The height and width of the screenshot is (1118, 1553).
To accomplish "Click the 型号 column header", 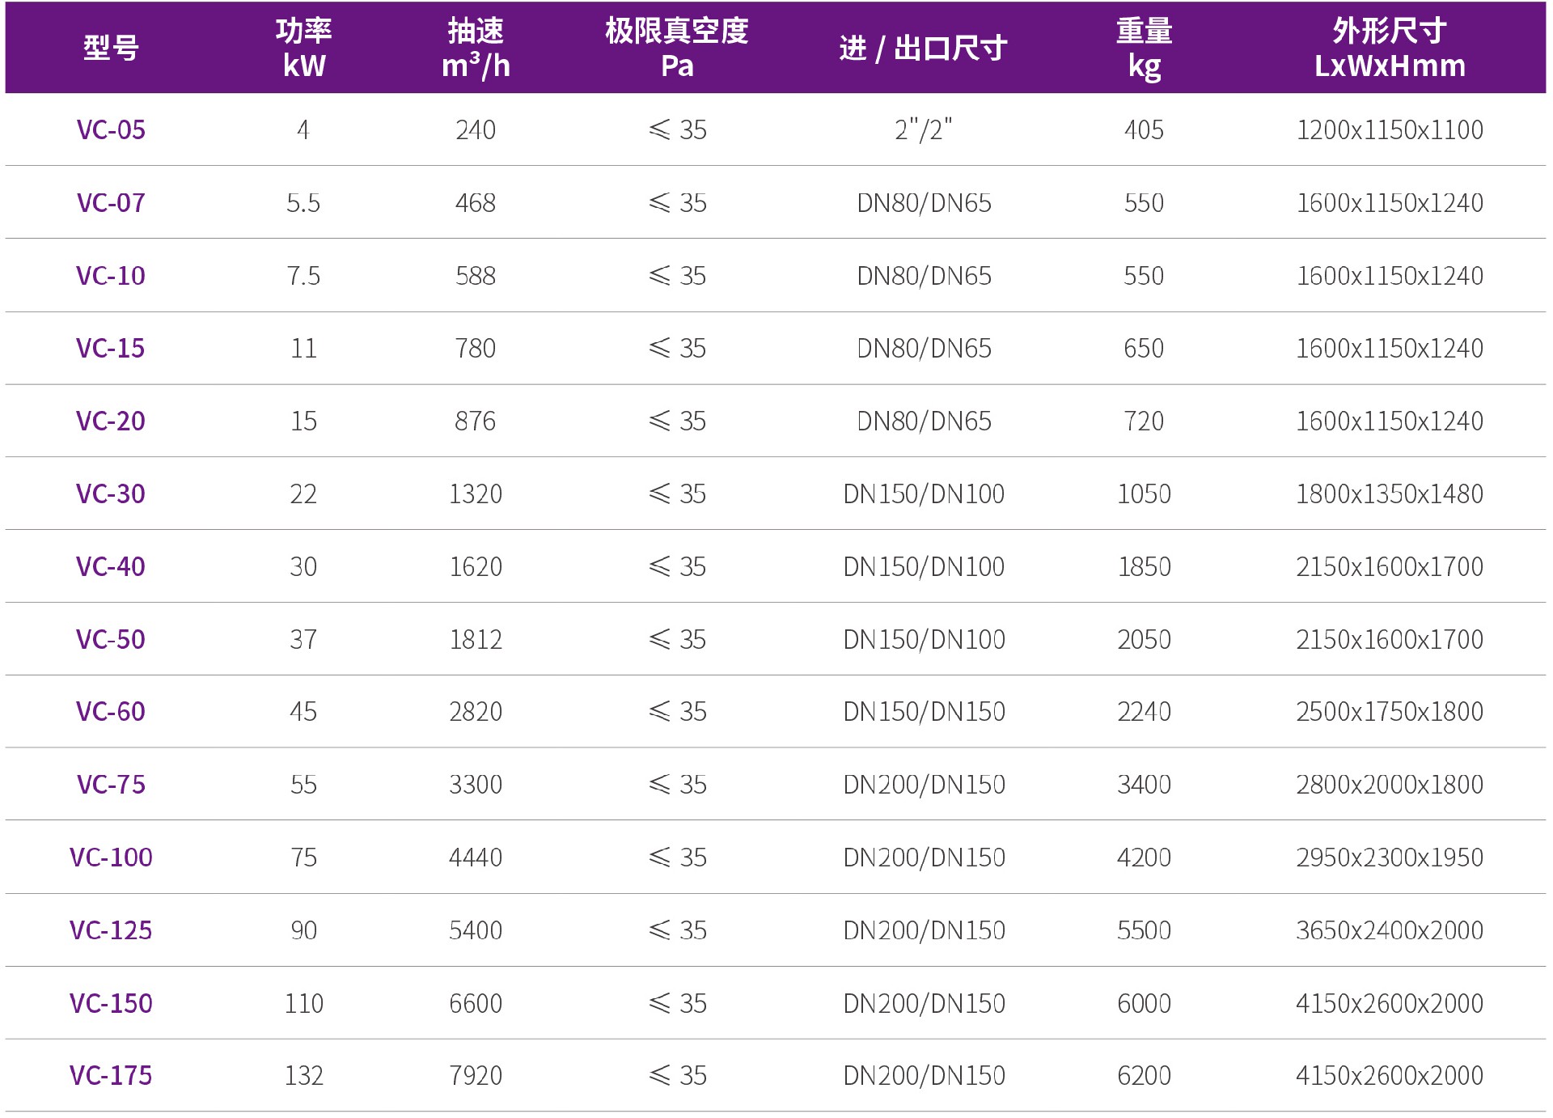I will 111,49.
